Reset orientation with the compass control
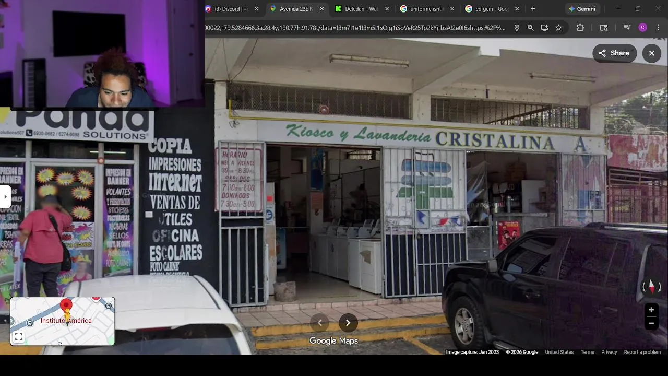The image size is (668, 376). coord(651,287)
